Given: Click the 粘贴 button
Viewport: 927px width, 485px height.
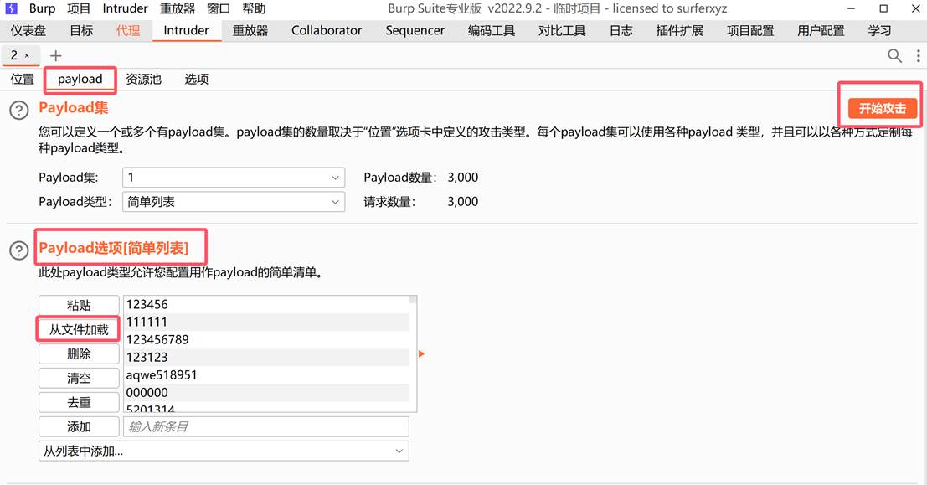Looking at the screenshot, I should pos(79,305).
